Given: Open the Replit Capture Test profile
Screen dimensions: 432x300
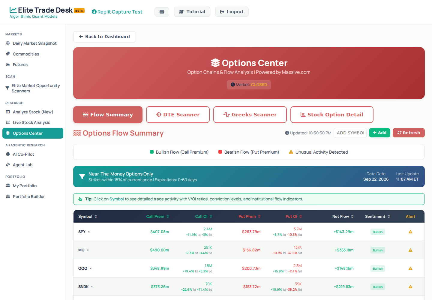Looking at the screenshot, I should point(117,12).
